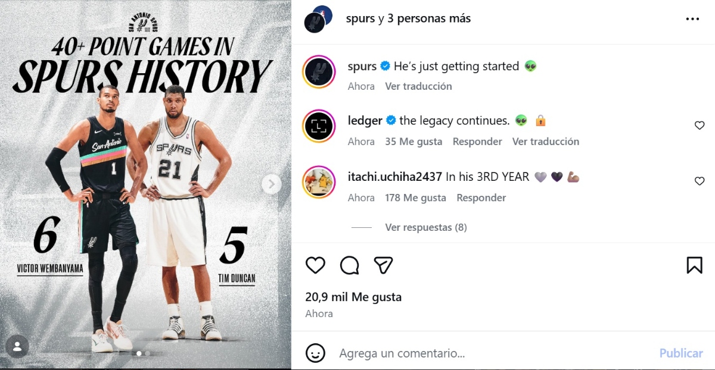Image resolution: width=715 pixels, height=370 pixels.
Task: Translate the spurs caption via Ver traducción
Action: point(418,86)
